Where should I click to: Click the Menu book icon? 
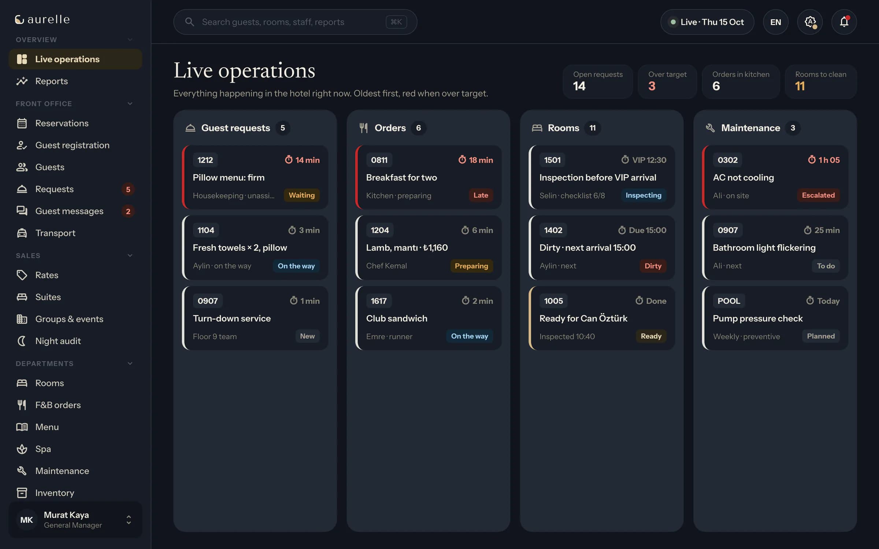(x=22, y=427)
